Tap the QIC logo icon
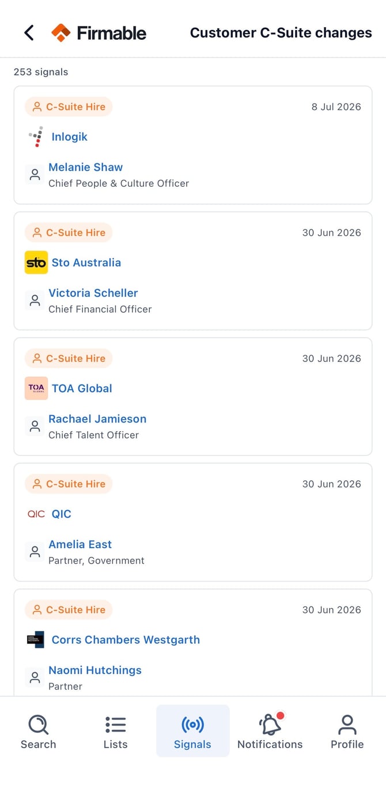The height and width of the screenshot is (788, 386). [x=36, y=514]
